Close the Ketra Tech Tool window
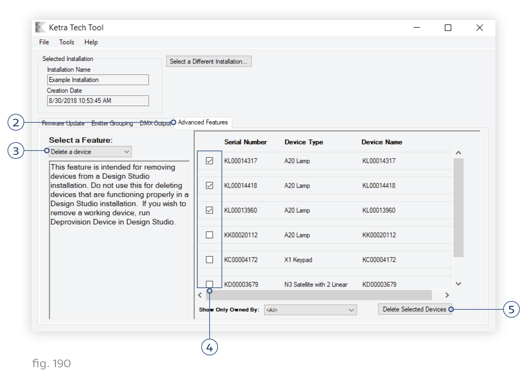Screen dimensions: 529x382 (479, 27)
